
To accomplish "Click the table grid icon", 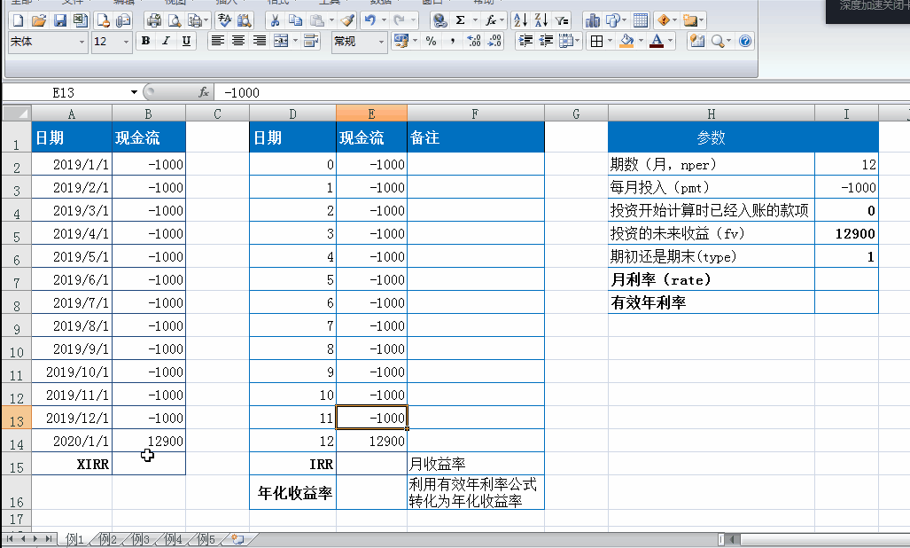I will [x=641, y=21].
